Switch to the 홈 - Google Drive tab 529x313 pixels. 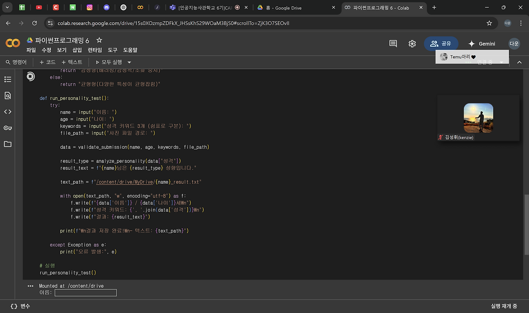tap(296, 7)
